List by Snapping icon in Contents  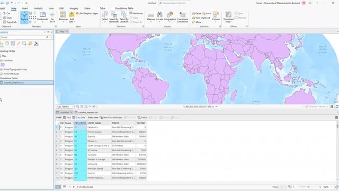tap(24, 44)
